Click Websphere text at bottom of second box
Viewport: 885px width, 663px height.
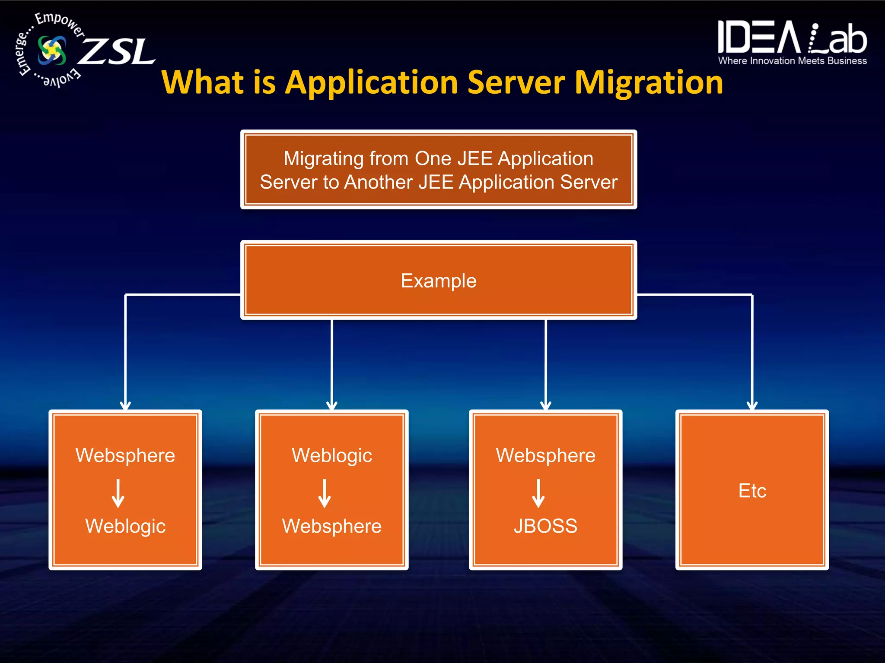(332, 526)
